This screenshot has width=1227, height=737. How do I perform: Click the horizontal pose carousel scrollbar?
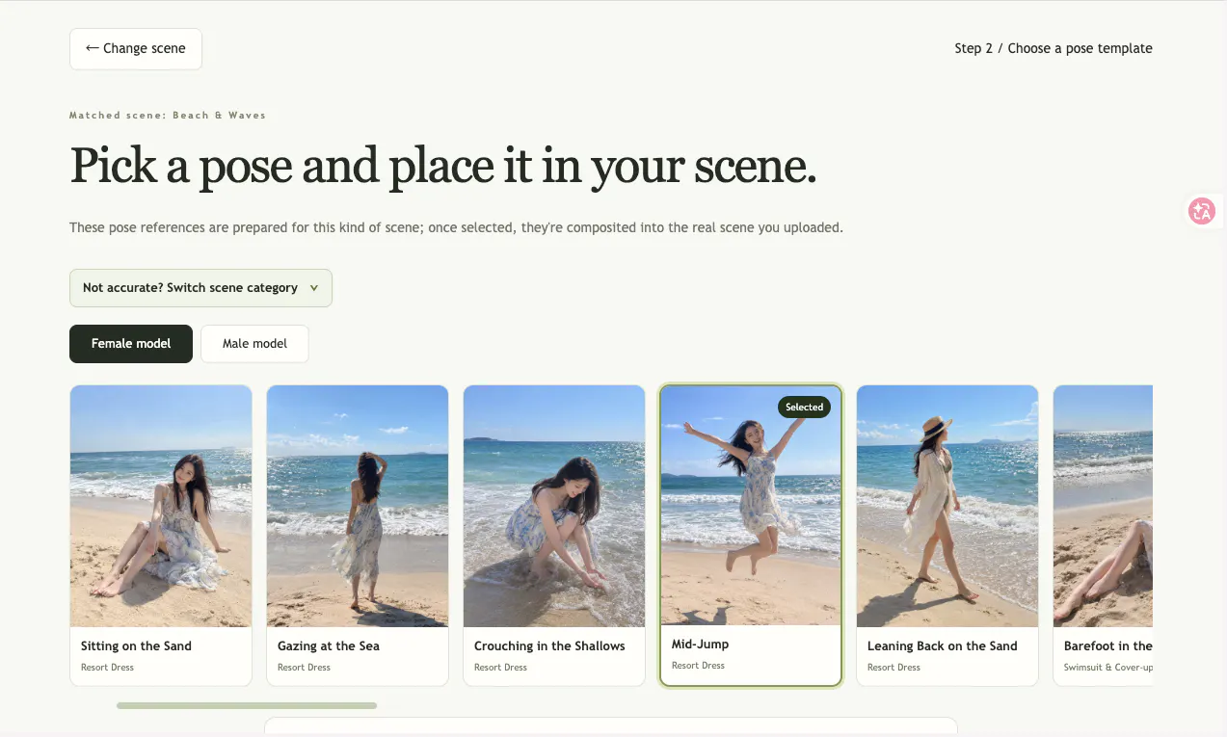[247, 706]
